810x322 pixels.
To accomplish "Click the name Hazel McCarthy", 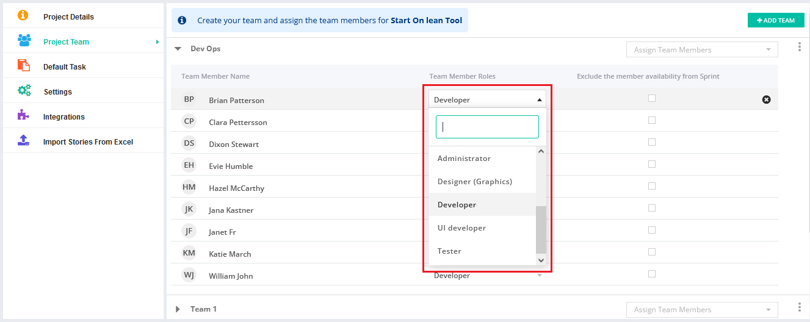I will 237,188.
